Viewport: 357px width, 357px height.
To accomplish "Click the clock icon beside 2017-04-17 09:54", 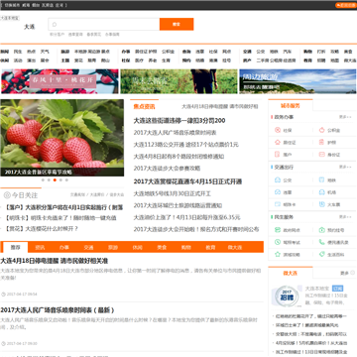I will coord(3,294).
